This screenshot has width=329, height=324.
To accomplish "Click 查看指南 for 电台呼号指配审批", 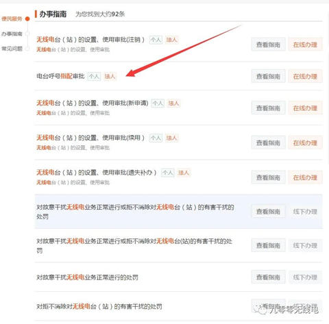I will [268, 76].
